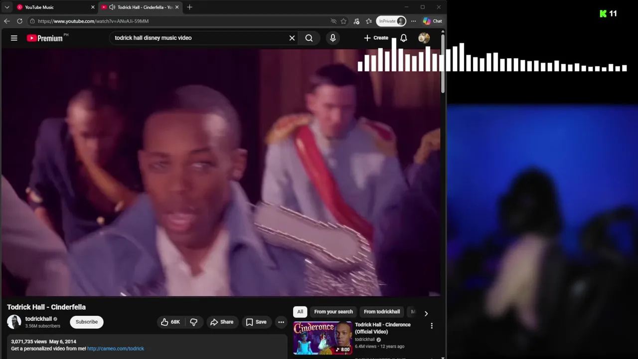The image size is (638, 359).
Task: Open more actions three-dot menu under video
Action: (281, 322)
